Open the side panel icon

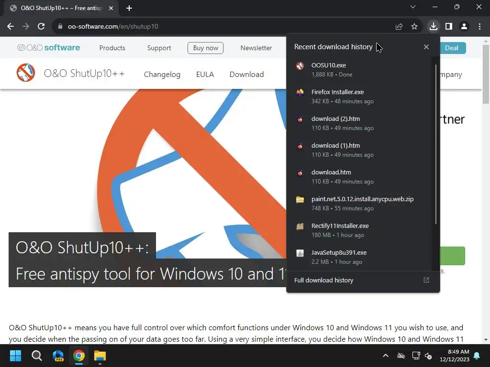(449, 26)
